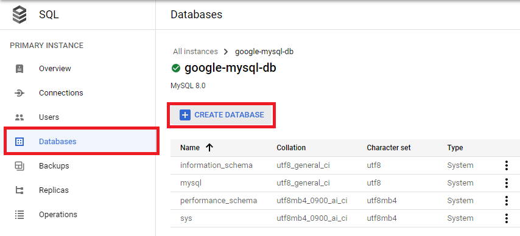
Task: Click the MySQL 8.0 version label
Action: coord(188,86)
